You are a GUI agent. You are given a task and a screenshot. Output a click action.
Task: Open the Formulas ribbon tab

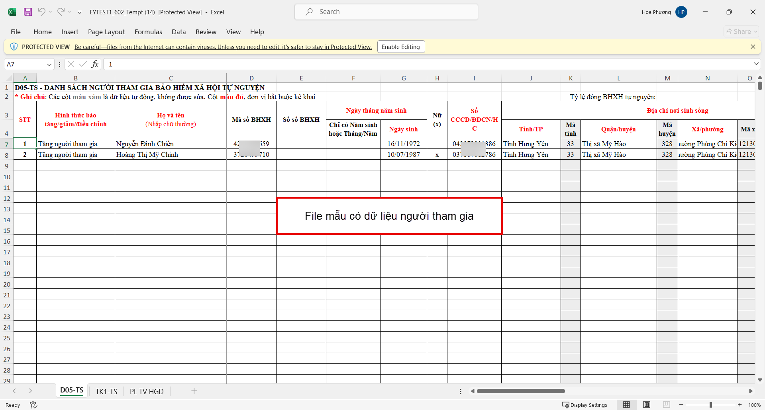click(148, 32)
